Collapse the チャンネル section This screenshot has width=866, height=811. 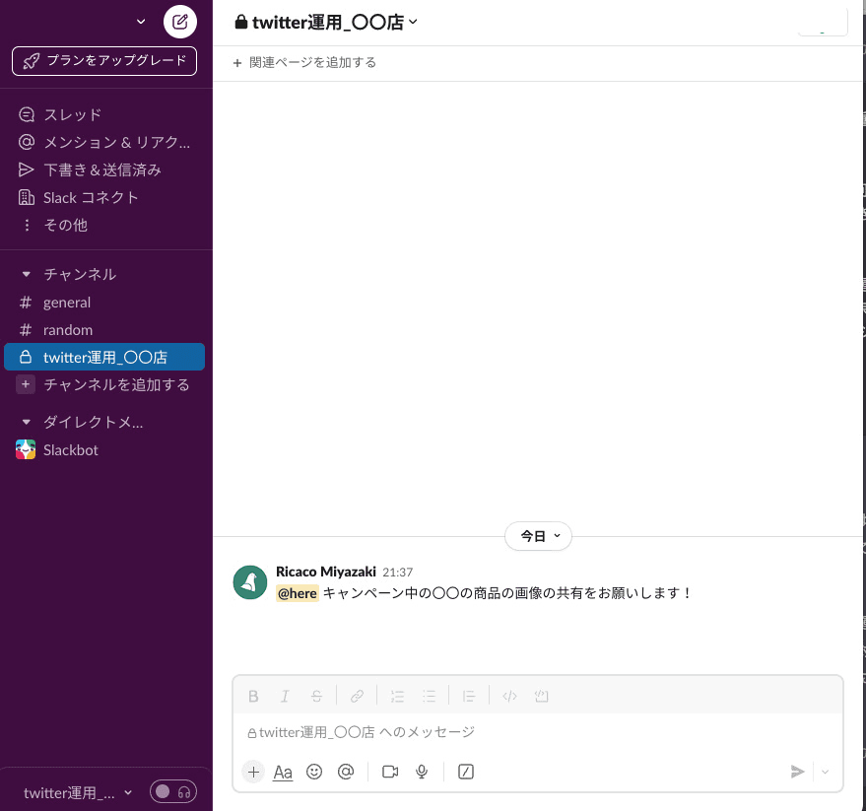(27, 274)
